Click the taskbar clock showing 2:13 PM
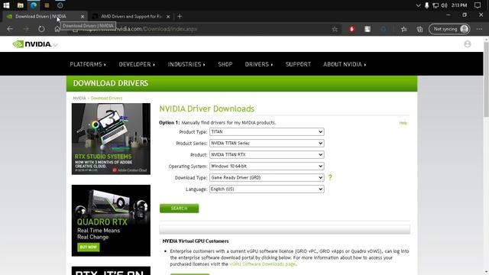The height and width of the screenshot is (275, 489). coord(459,5)
